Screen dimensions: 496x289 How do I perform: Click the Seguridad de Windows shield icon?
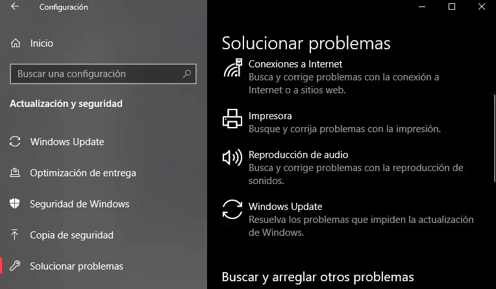click(16, 204)
